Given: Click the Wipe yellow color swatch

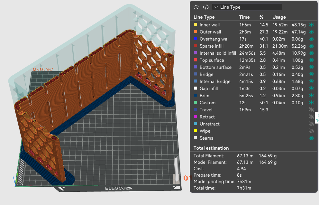Looking at the screenshot, I should (195, 131).
